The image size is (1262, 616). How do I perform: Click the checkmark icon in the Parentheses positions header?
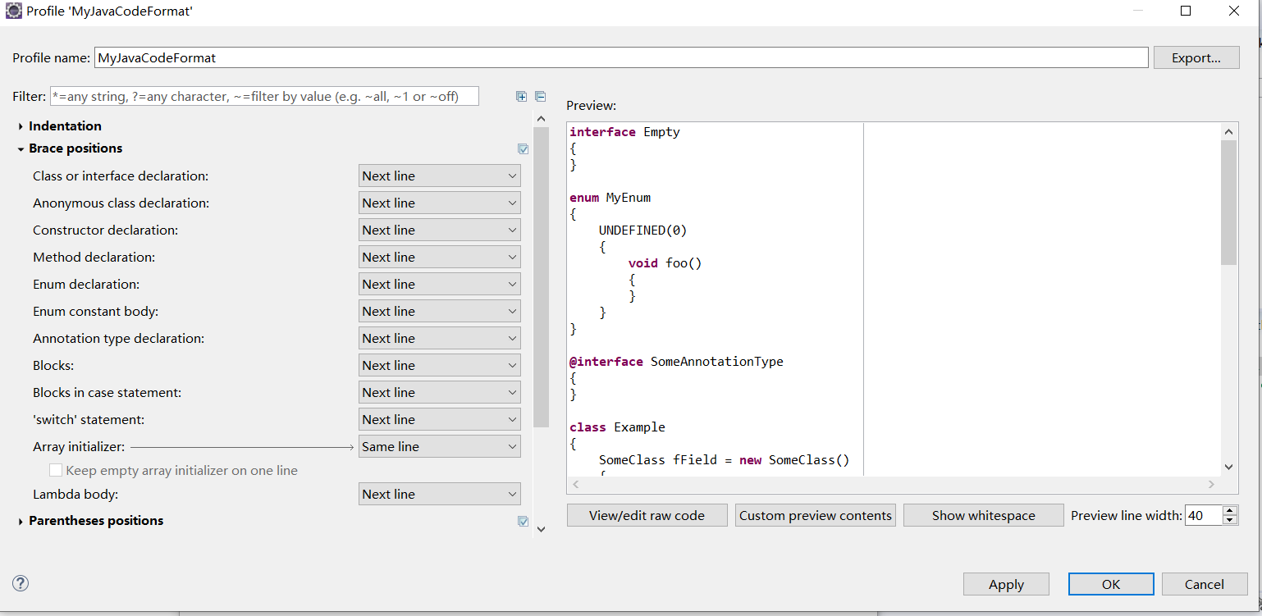coord(523,522)
